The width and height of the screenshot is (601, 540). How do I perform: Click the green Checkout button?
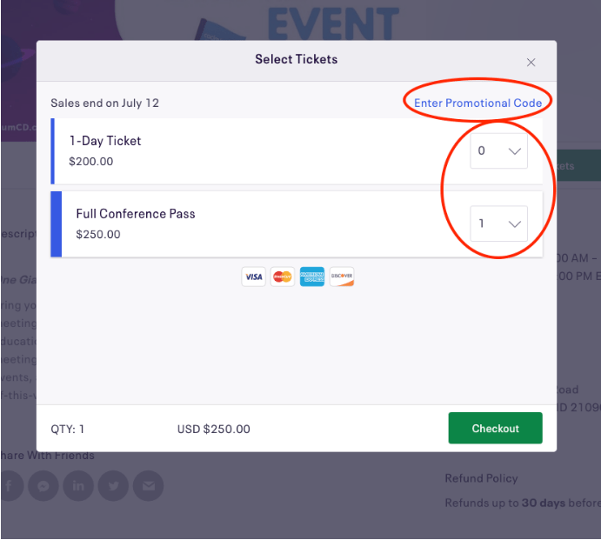pos(495,428)
